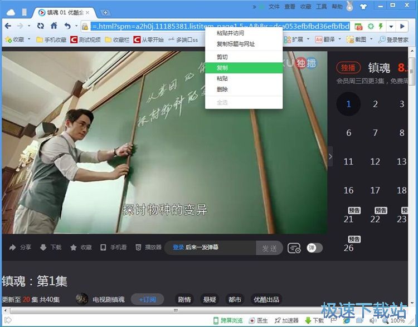Reload the page with refresh icon

[41, 26]
